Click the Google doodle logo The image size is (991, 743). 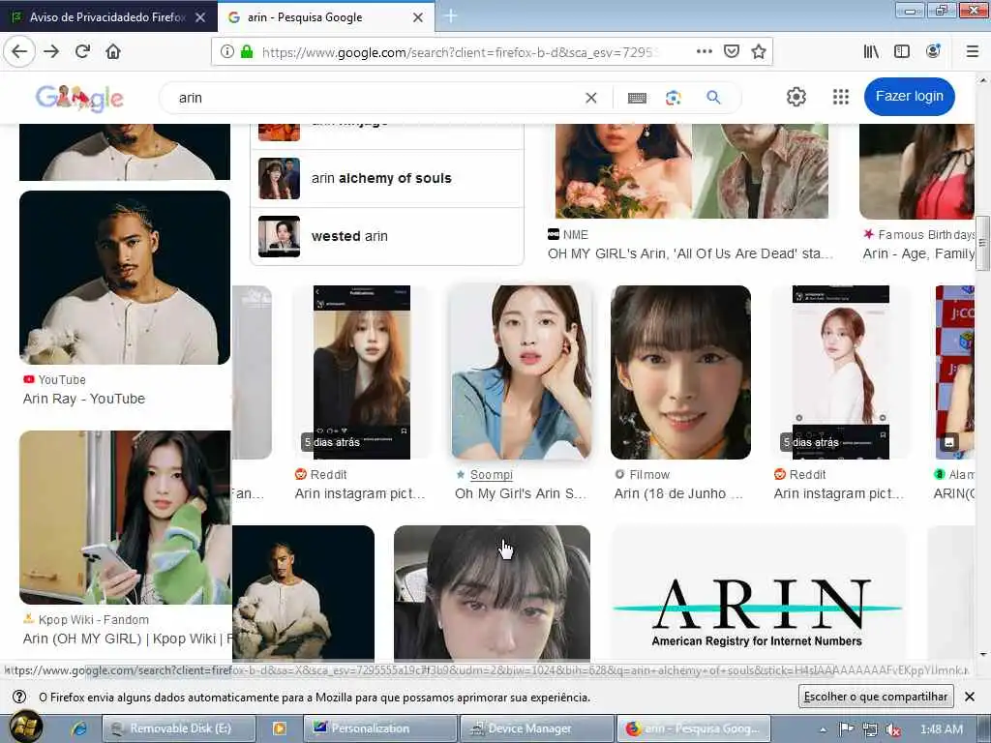(79, 98)
